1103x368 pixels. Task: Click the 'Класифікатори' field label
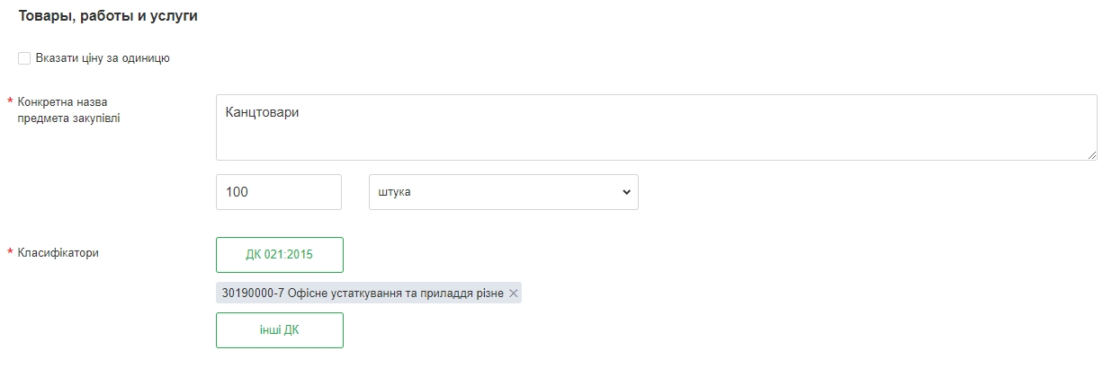click(58, 253)
